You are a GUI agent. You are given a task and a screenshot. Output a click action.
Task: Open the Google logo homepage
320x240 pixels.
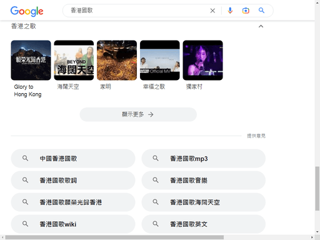[x=27, y=11]
